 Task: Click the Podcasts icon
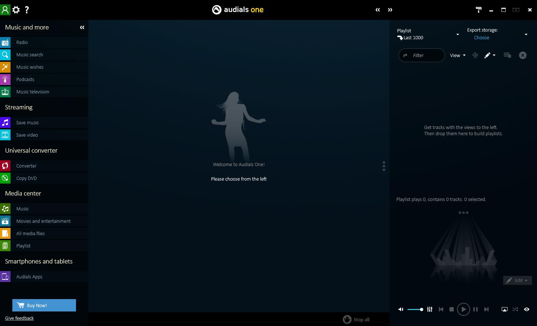(x=5, y=80)
